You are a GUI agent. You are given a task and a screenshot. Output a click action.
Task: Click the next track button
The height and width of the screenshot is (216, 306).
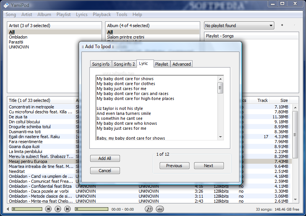pyautogui.click(x=67, y=209)
